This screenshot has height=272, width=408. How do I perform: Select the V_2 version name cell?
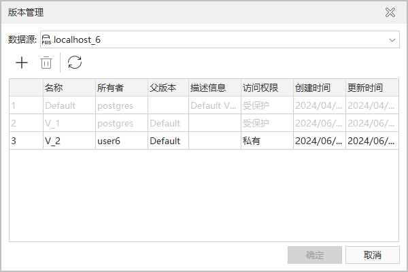pos(68,141)
